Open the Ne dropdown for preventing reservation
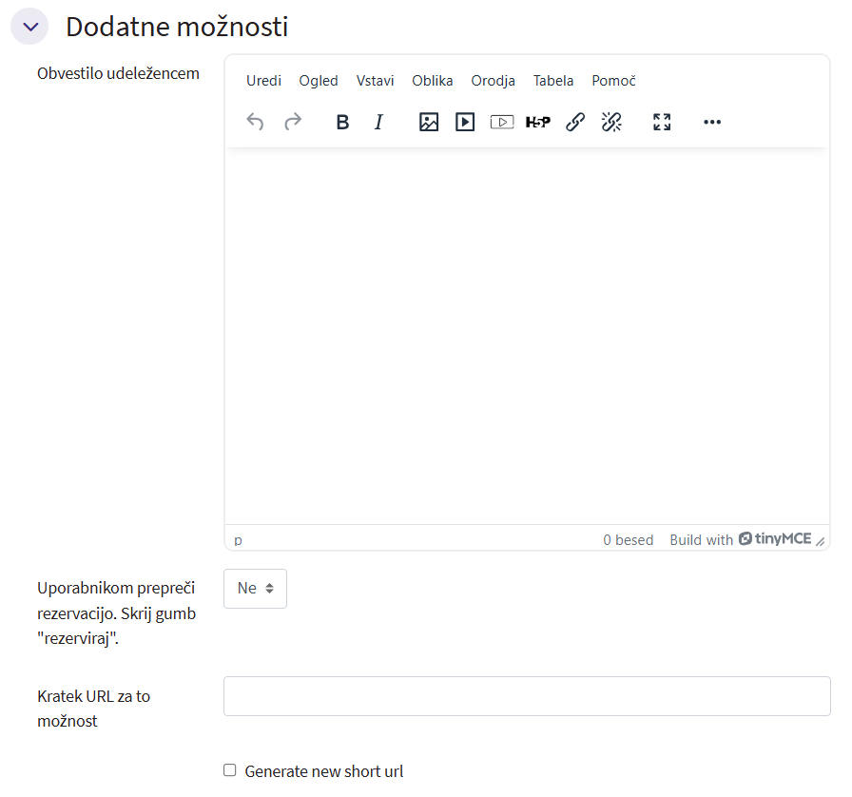Screen dimensions: 852x797 point(255,589)
